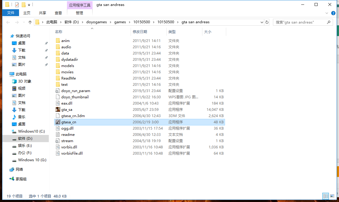Viewport: 339px width, 202px height.
Task: Click the search gta san andreas field
Action: [303, 22]
